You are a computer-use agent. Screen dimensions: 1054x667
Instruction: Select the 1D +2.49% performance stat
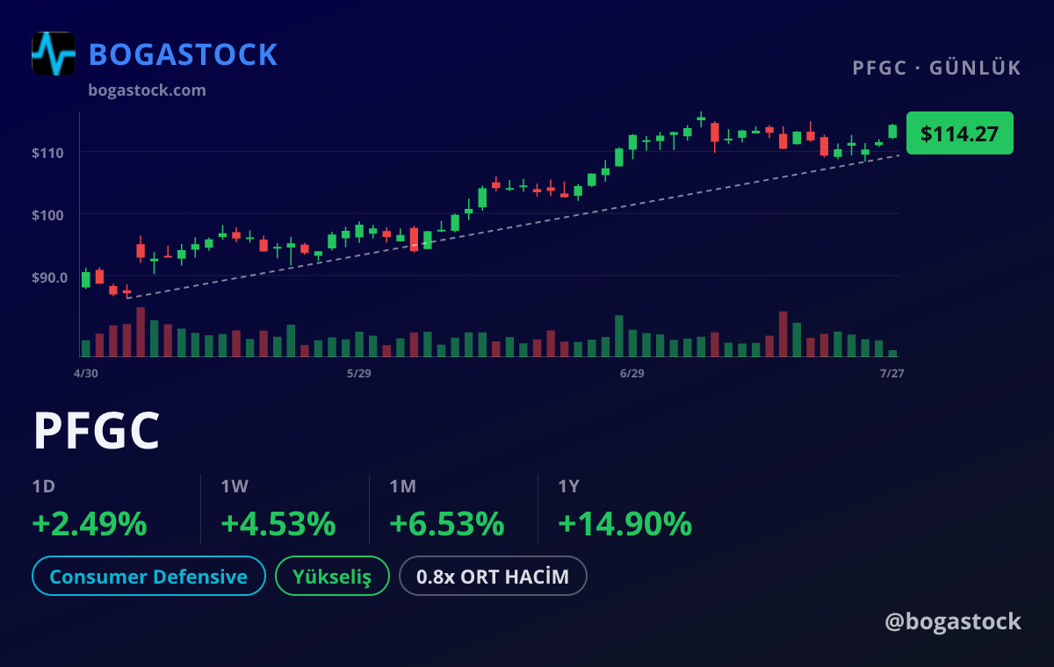tap(90, 510)
